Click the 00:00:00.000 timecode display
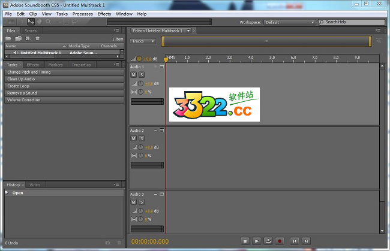 (x=150, y=241)
